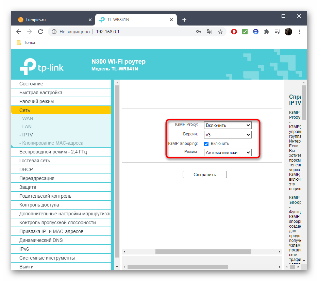Open the Chrome three-dot menu
The image size is (318, 281).
click(x=299, y=32)
